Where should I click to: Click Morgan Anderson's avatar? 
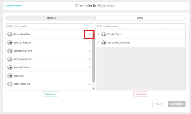click(x=10, y=59)
